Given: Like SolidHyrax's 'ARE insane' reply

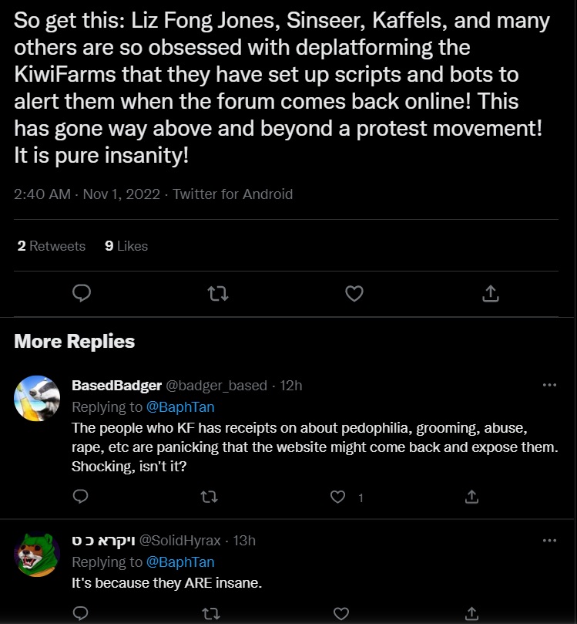Looking at the screenshot, I should 341,614.
